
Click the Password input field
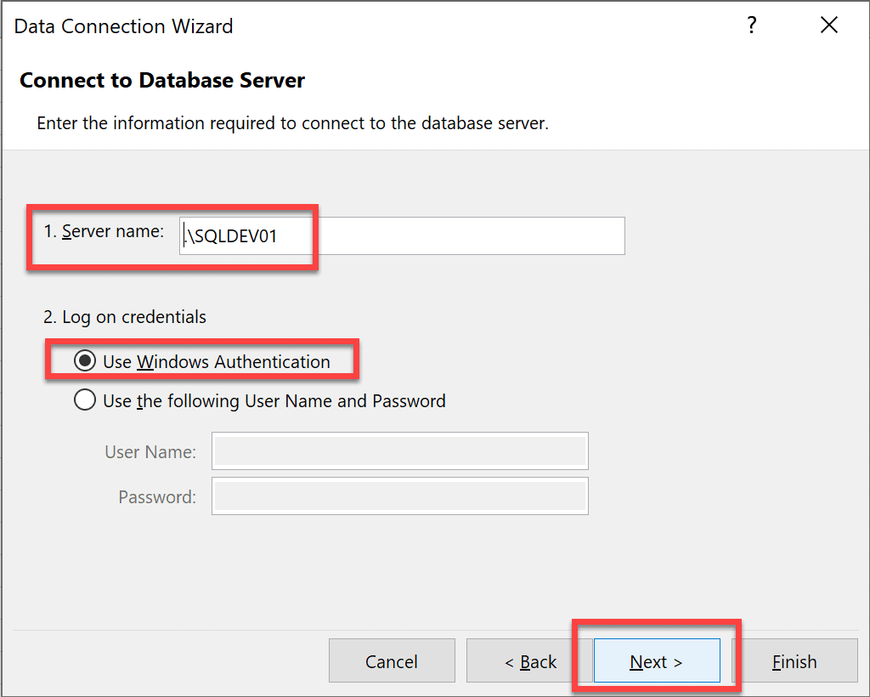pos(400,496)
